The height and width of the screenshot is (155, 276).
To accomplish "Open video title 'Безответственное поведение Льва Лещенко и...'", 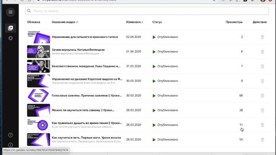I will [86, 66].
